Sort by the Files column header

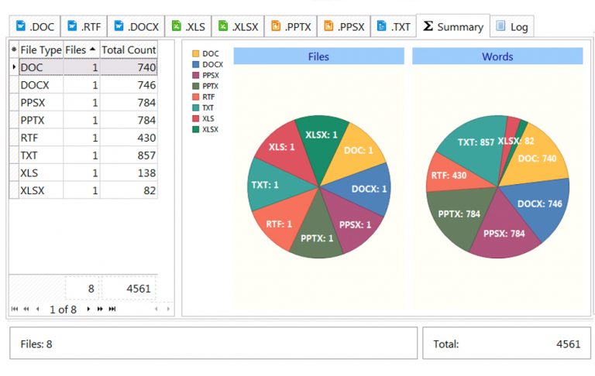point(81,50)
